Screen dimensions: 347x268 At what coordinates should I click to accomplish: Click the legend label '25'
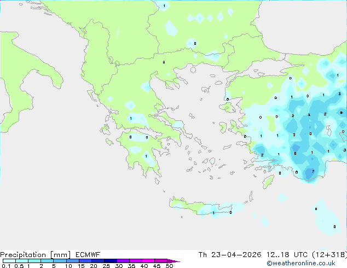106,266
